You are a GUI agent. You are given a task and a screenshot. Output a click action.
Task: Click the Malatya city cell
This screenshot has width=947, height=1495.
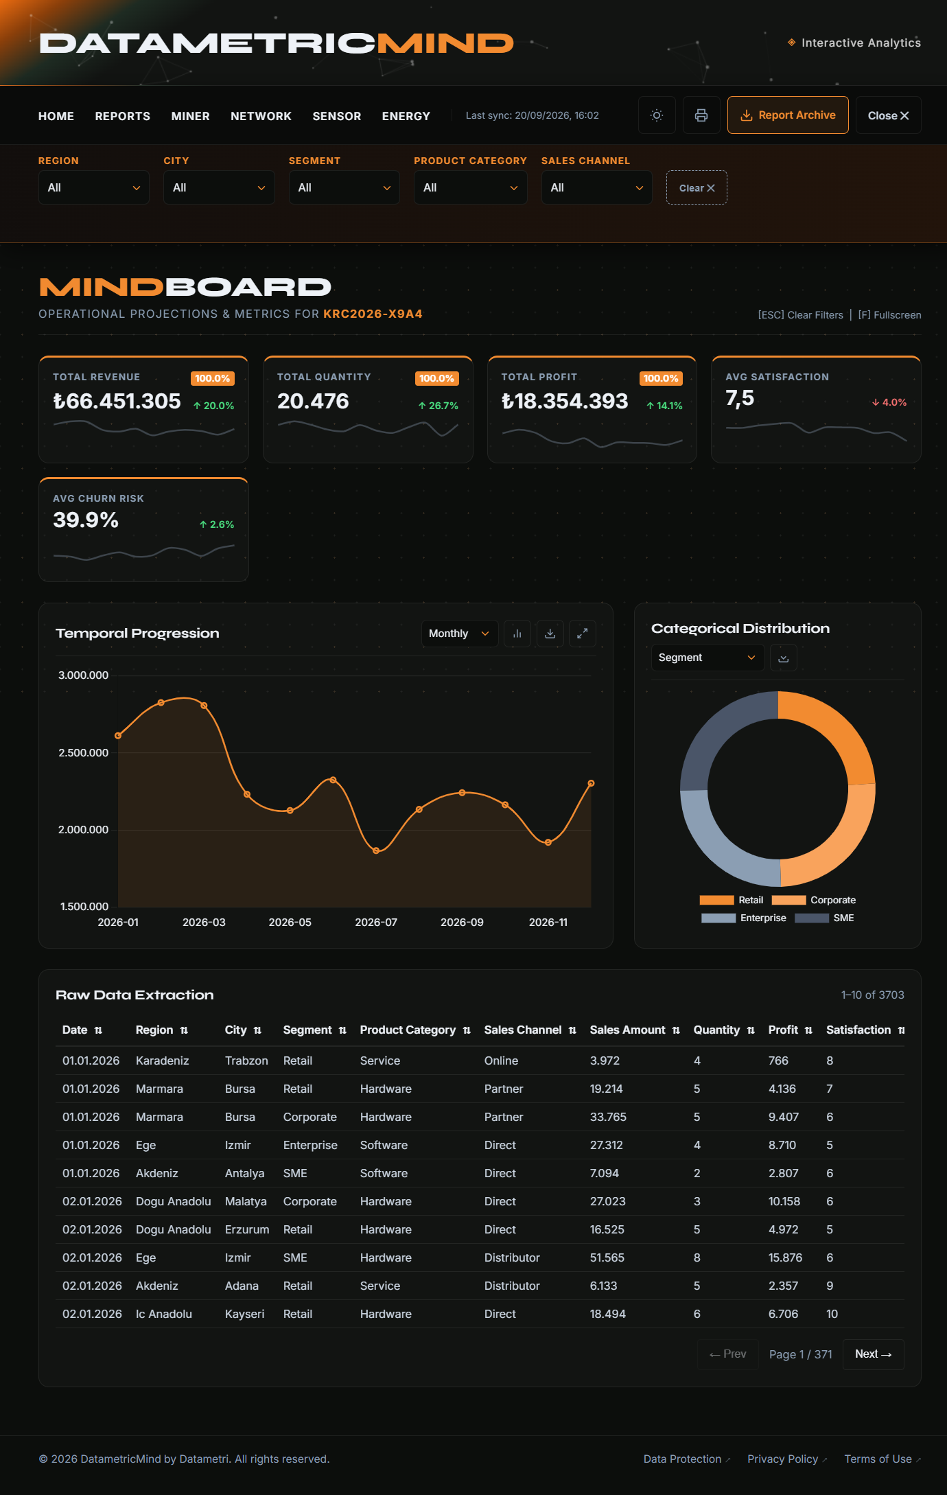pyautogui.click(x=246, y=1201)
